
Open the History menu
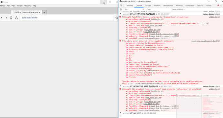tap(20, 6)
